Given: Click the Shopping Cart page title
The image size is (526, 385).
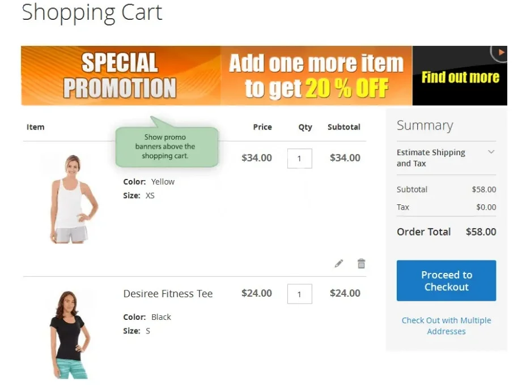Looking at the screenshot, I should 92,12.
